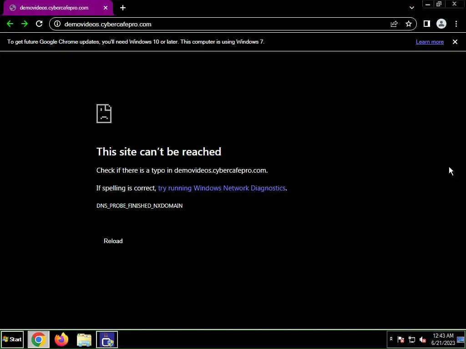The image size is (466, 349).
Task: Click the show desktop icon at tray end
Action: point(461,339)
